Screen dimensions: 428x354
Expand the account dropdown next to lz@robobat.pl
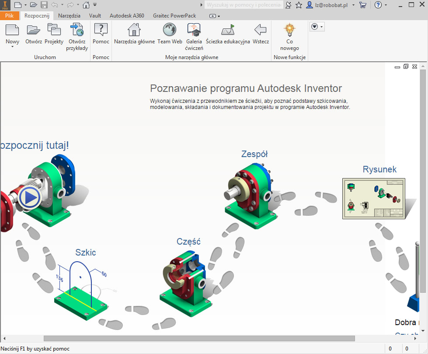point(354,5)
